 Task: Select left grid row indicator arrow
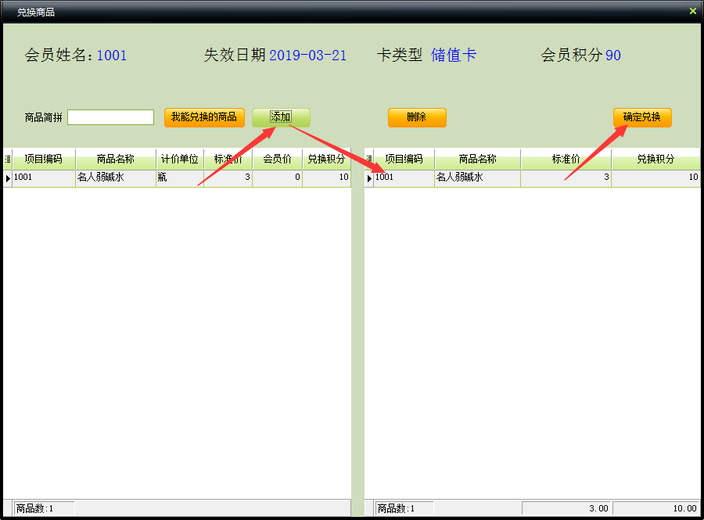tap(8, 178)
